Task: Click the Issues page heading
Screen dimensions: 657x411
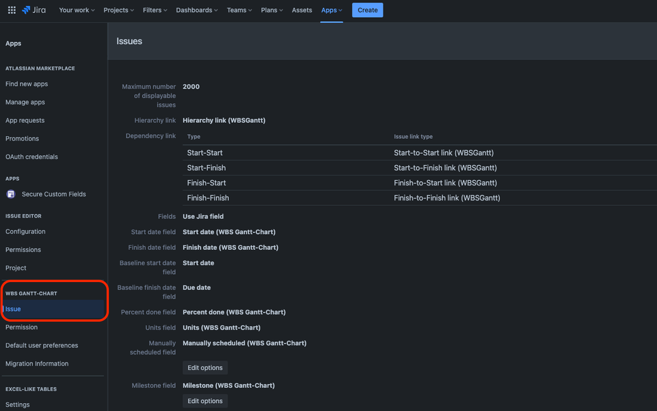Action: pos(129,41)
